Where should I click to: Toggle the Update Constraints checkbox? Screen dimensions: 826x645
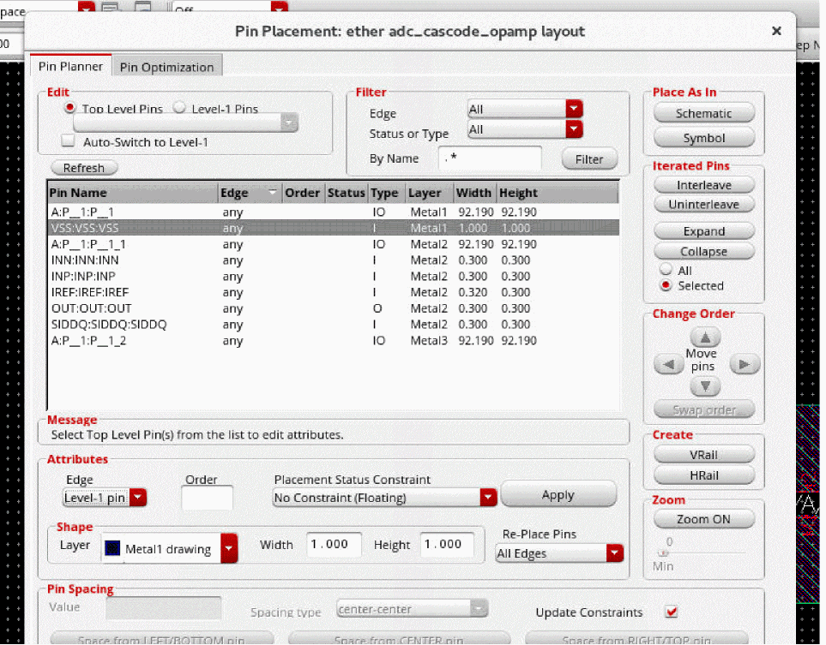coord(672,612)
